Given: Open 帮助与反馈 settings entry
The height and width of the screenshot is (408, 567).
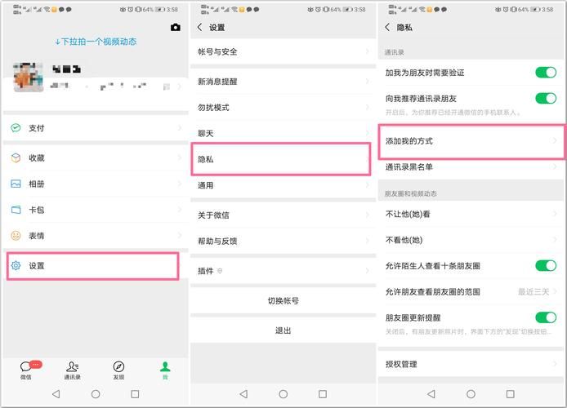Looking at the screenshot, I should (283, 241).
